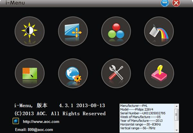
Task: Close i-Menu with the red X button
Action: [176, 3]
